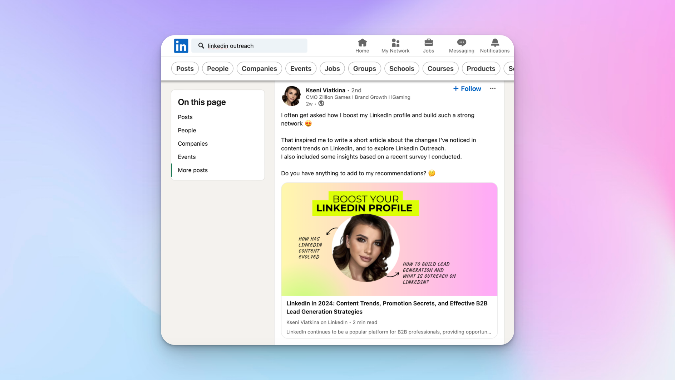Screen dimensions: 675x380
Task: Jump to More posts section in sidebar
Action: [x=193, y=170]
